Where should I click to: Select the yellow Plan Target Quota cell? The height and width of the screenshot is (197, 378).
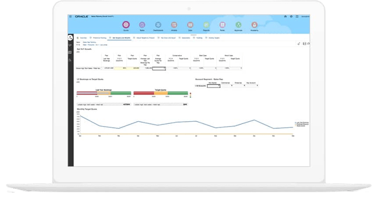pos(133,68)
